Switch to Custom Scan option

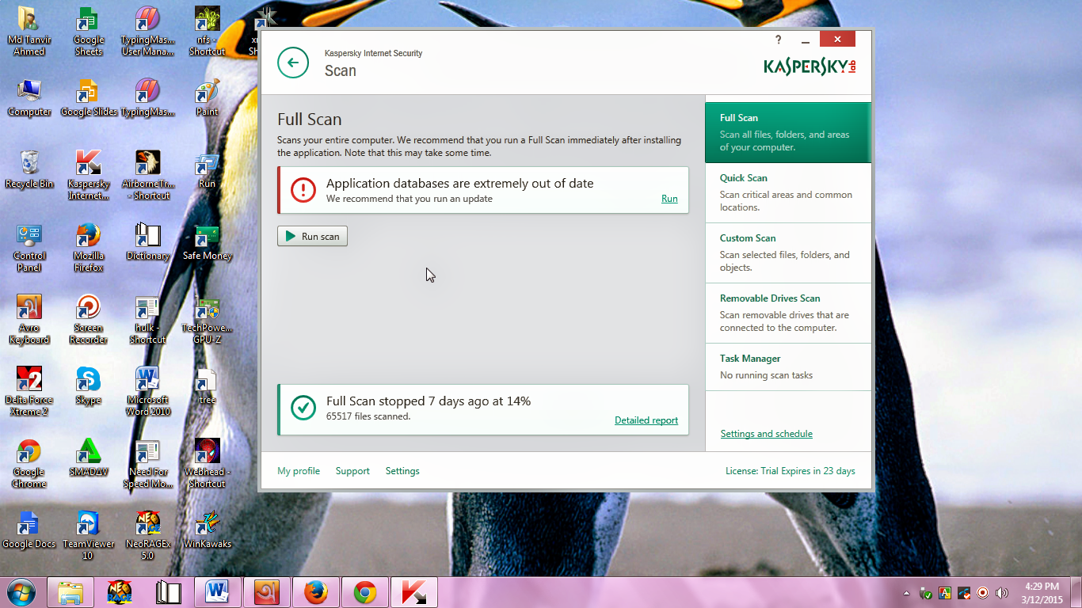(x=788, y=253)
